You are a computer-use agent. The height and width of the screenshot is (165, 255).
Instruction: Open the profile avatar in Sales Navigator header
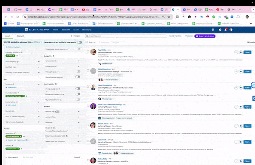[231, 30]
